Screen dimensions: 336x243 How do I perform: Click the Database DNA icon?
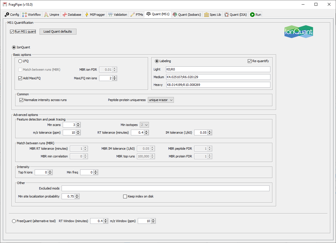64,15
